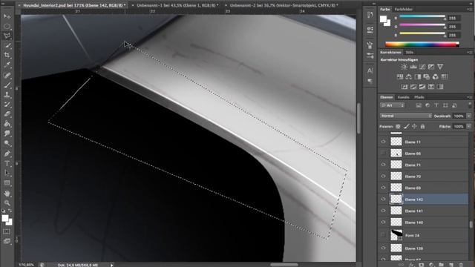Show the hidden layer Ebene 66
This screenshot has width=475, height=267.
pos(383,154)
